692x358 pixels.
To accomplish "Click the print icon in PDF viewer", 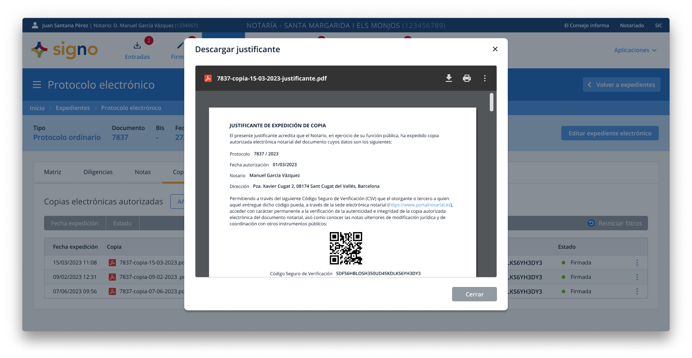I will (467, 78).
